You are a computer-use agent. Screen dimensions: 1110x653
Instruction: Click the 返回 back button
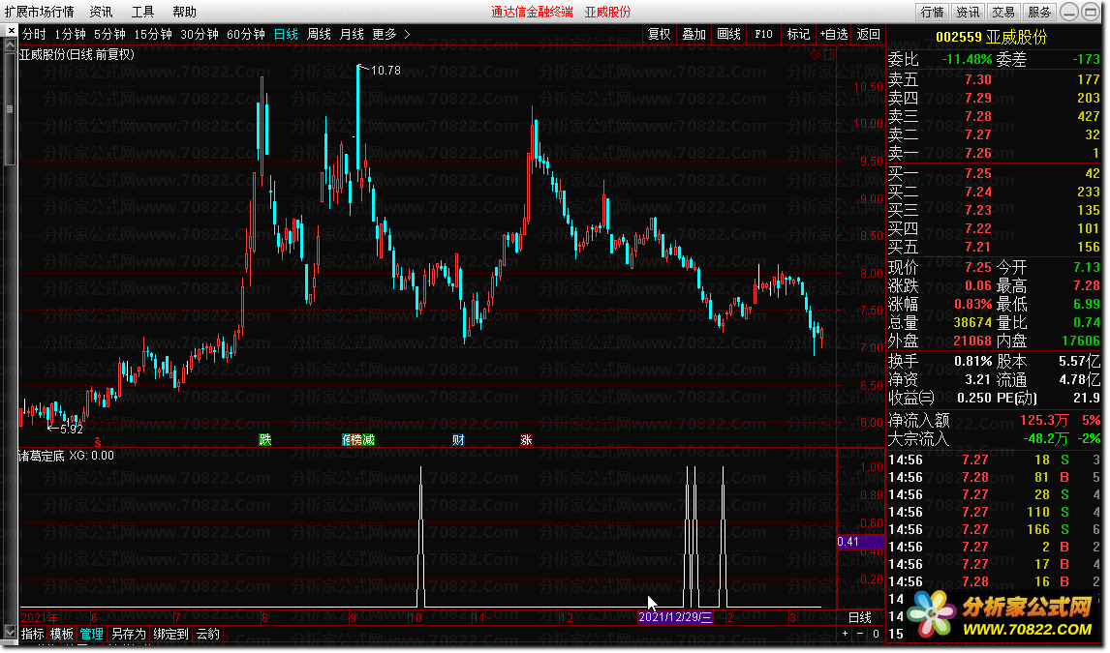click(869, 34)
